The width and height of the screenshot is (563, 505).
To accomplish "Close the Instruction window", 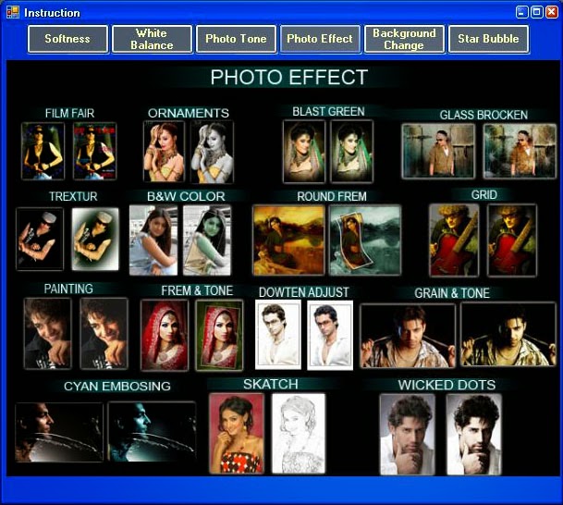I will pos(552,12).
